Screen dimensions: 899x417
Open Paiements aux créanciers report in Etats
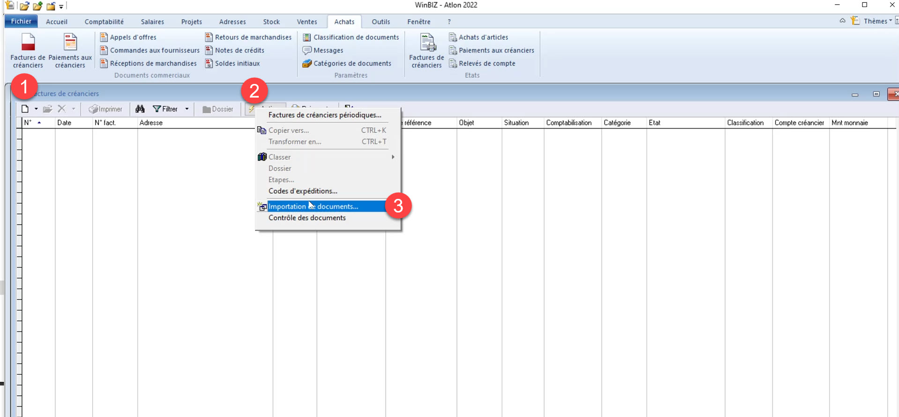(492, 50)
